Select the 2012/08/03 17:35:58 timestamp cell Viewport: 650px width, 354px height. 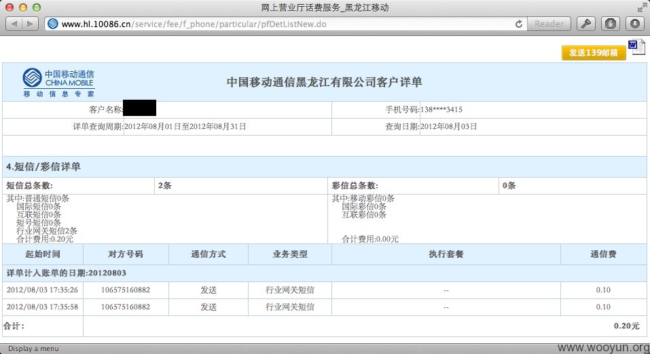tap(42, 307)
